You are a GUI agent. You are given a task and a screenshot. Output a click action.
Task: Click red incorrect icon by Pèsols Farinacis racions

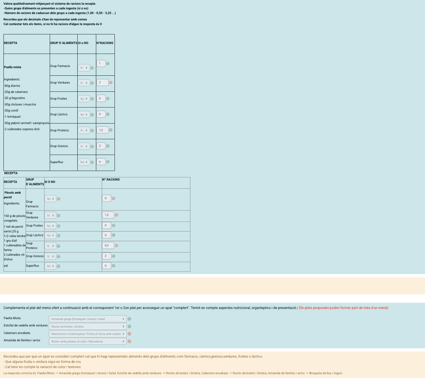[x=114, y=198]
